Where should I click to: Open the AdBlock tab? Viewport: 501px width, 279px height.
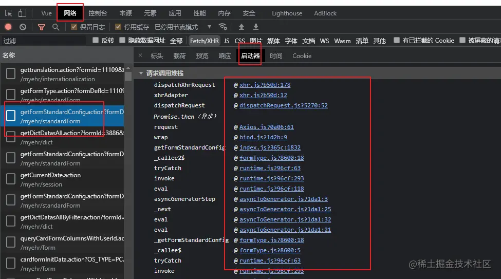coord(325,13)
